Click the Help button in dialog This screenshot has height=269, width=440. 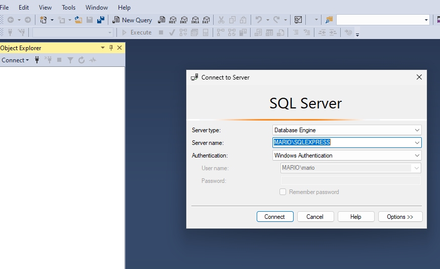(356, 217)
